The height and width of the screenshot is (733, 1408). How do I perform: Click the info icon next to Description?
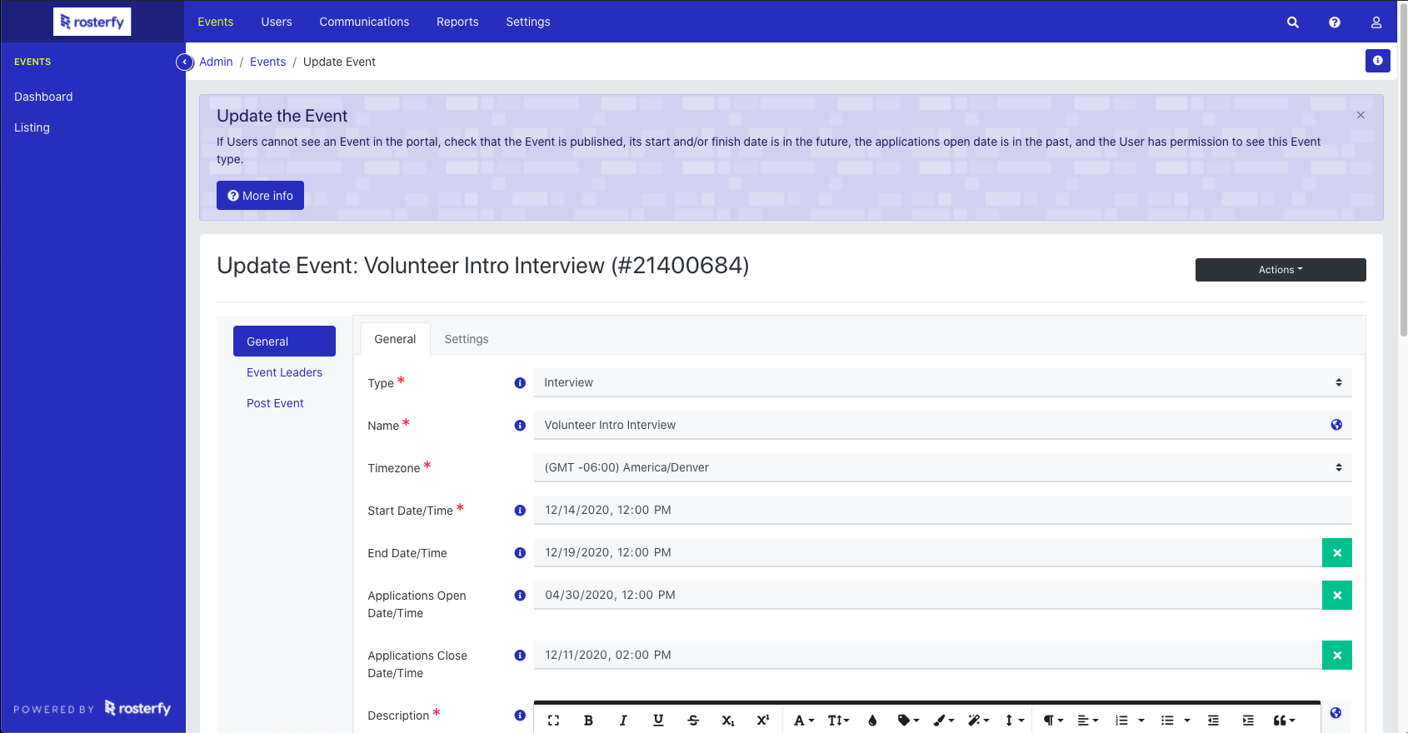[x=520, y=716]
